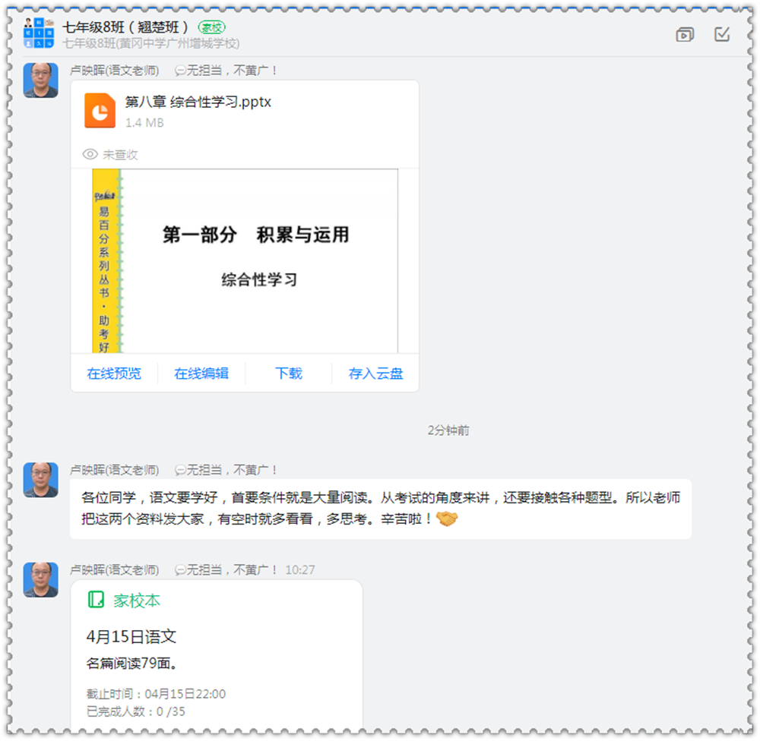Click sender name above the pptx file card
This screenshot has height=741, width=760.
(x=115, y=71)
